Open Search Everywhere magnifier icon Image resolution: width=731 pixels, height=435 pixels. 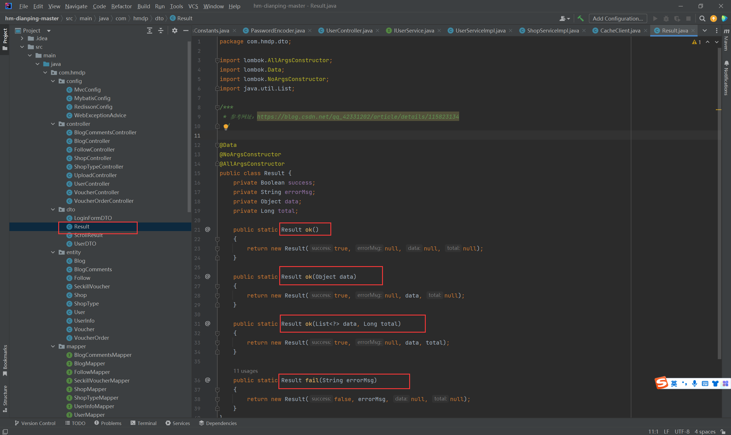702,19
